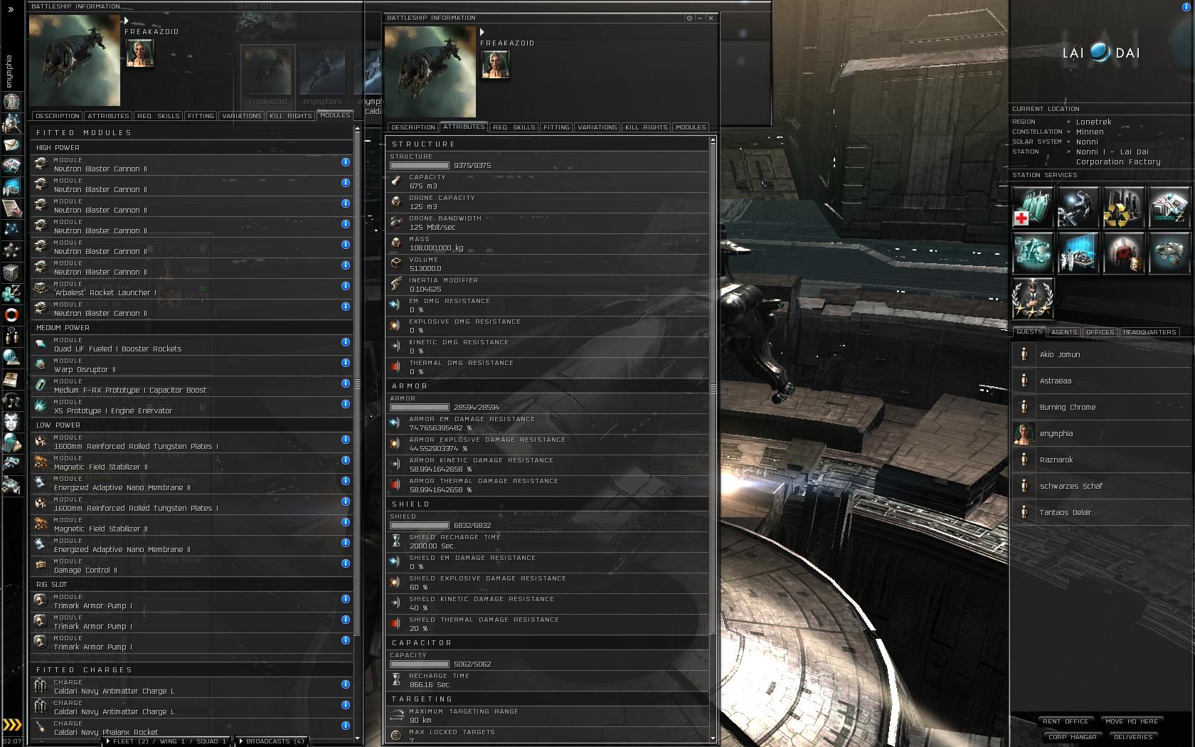Viewport: 1195px width, 747px height.
Task: Click the Rent Office button
Action: pos(1066,721)
